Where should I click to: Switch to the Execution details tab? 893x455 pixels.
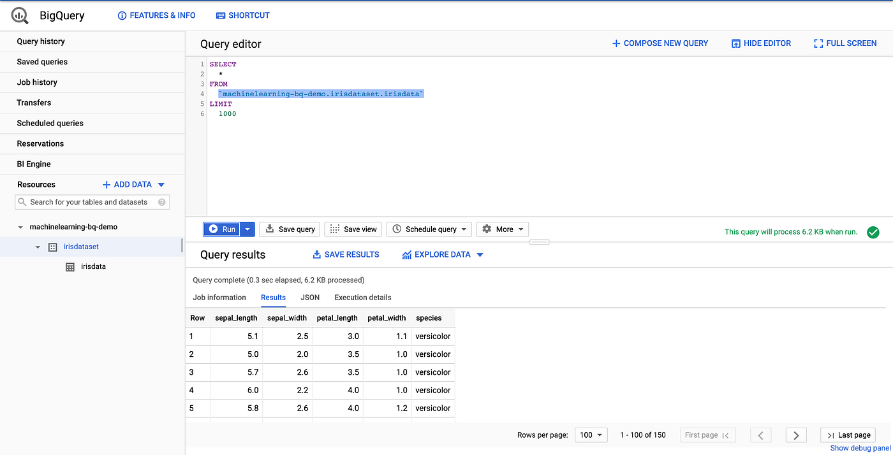362,297
